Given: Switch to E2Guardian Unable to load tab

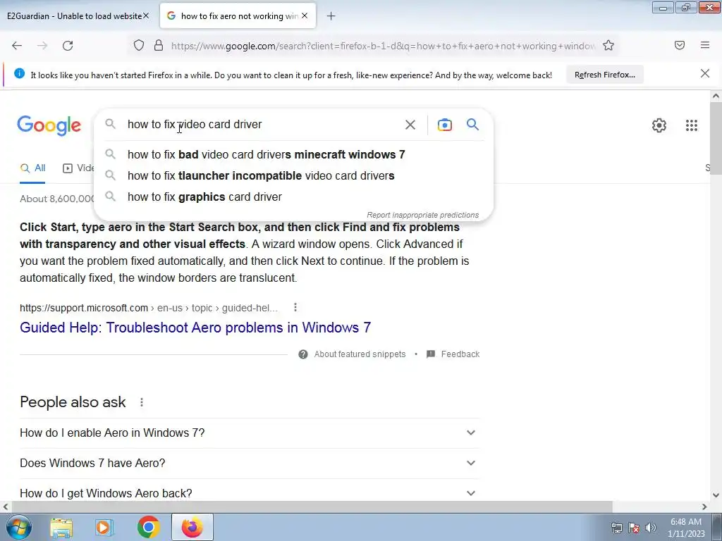Looking at the screenshot, I should pyautogui.click(x=73, y=15).
